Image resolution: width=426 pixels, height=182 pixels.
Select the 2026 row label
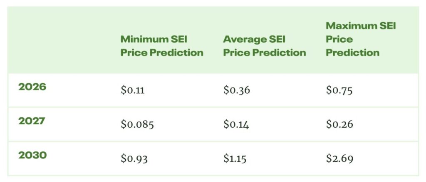(x=32, y=87)
